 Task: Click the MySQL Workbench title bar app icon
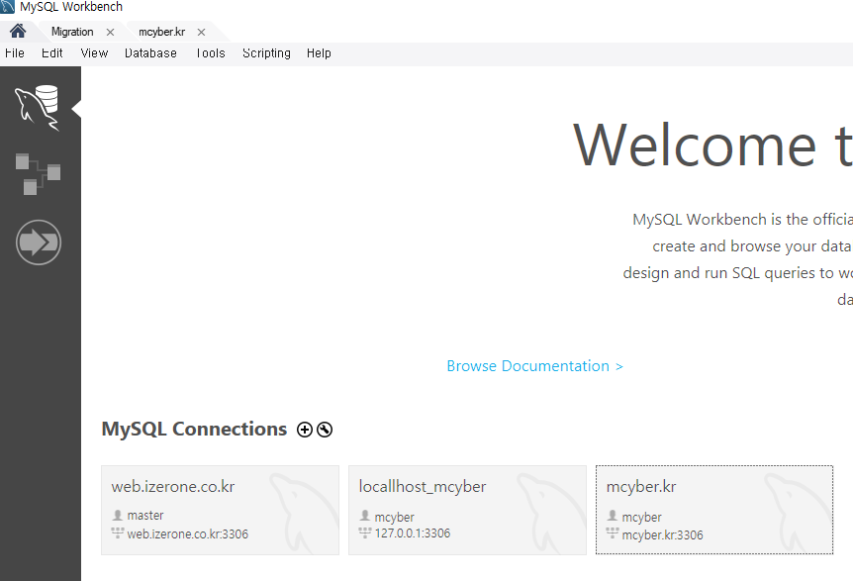(x=8, y=7)
